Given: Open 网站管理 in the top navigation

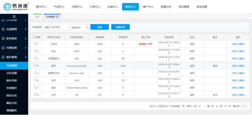Looking at the screenshot, I should 184,7.
